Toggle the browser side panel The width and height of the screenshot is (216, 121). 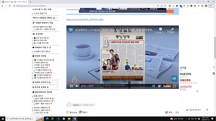point(202,6)
